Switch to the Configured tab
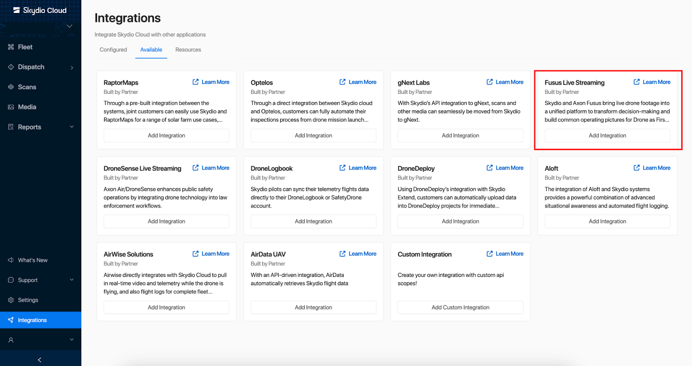The image size is (692, 366). [113, 50]
